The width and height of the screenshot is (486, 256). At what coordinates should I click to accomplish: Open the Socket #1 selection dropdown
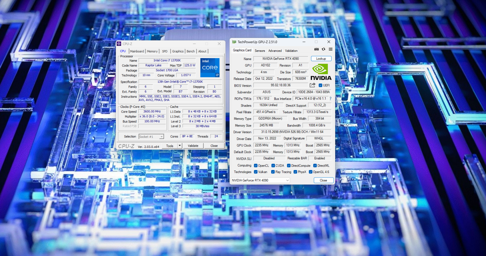point(162,136)
